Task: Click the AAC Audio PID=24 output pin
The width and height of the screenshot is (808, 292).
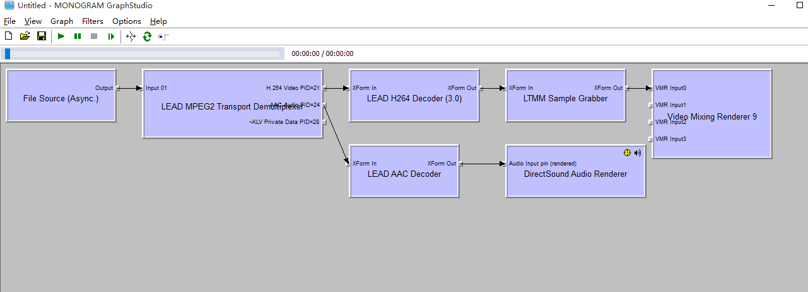Action: tap(325, 105)
